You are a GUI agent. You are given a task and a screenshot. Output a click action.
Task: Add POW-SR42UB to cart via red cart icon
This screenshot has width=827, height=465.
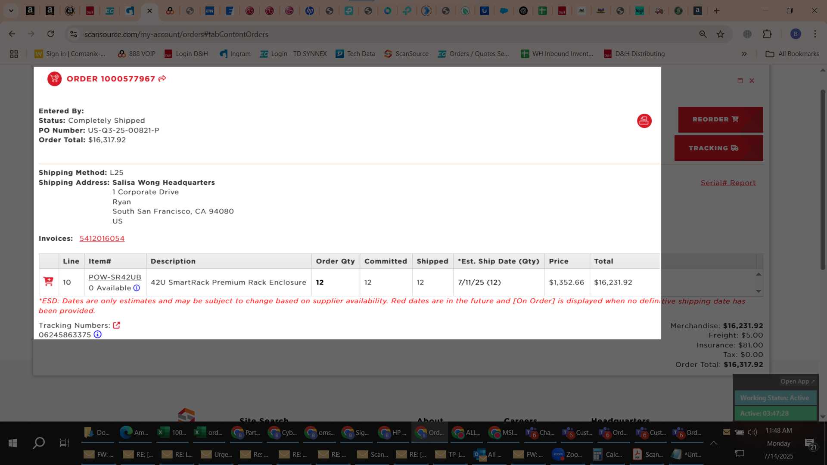tap(48, 282)
